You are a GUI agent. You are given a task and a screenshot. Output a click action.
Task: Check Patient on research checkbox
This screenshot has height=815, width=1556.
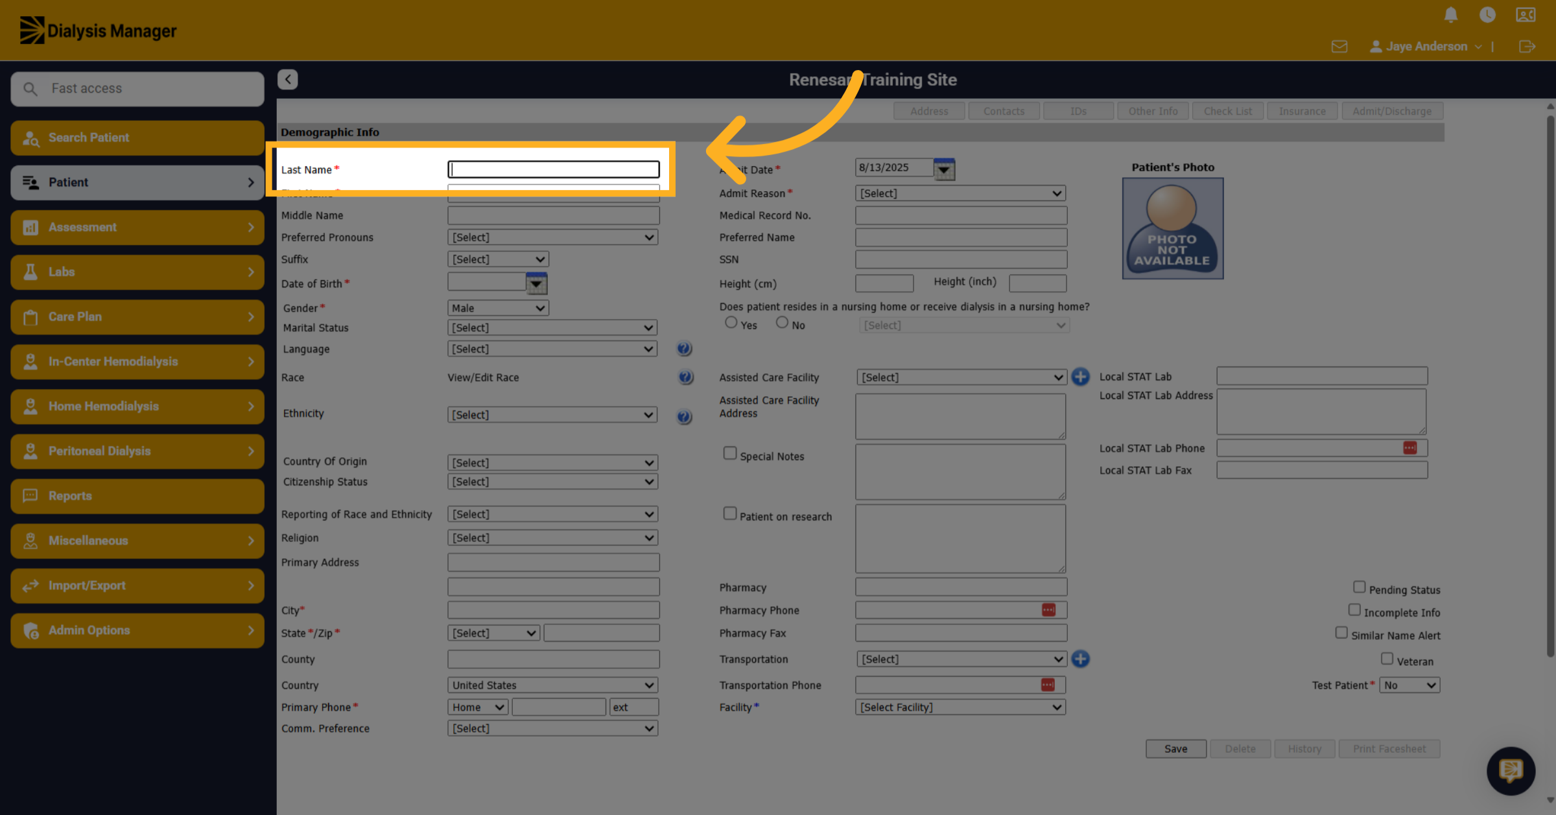pos(730,514)
